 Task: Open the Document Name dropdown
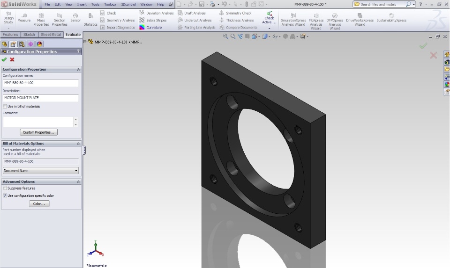click(x=40, y=171)
